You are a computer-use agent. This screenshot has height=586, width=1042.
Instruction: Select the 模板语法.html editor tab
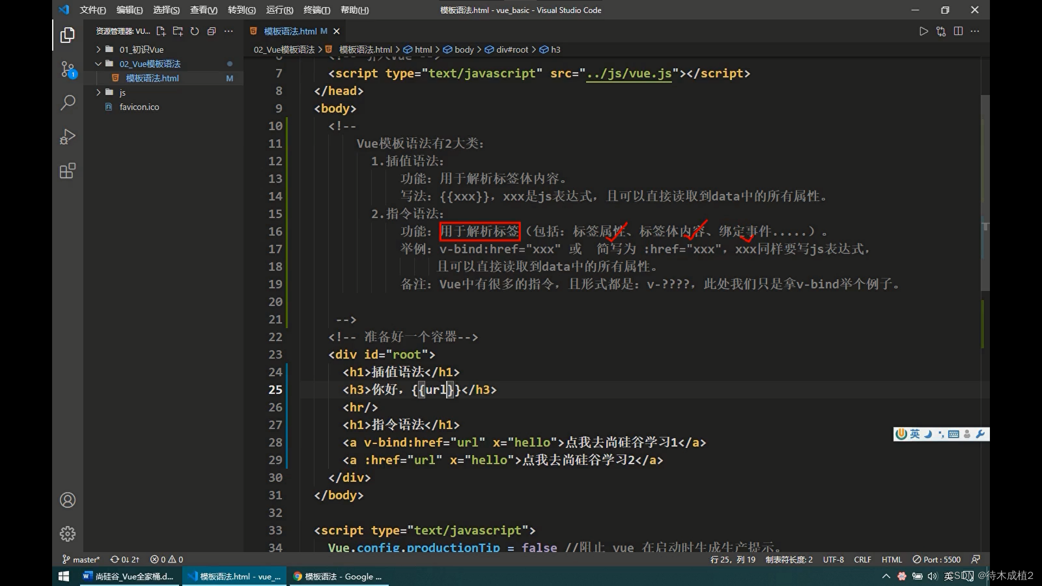(295, 31)
